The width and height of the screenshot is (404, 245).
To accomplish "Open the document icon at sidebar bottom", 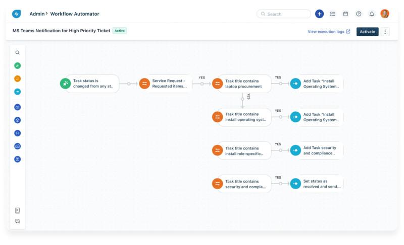I will (17, 211).
